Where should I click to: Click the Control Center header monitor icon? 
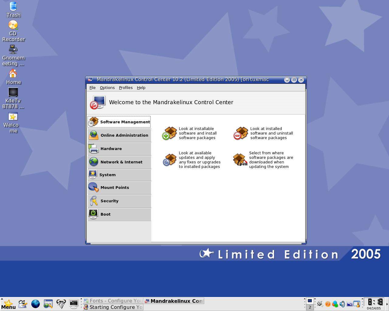98,102
